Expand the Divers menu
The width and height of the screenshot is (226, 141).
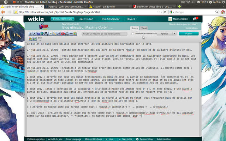pos(132,19)
